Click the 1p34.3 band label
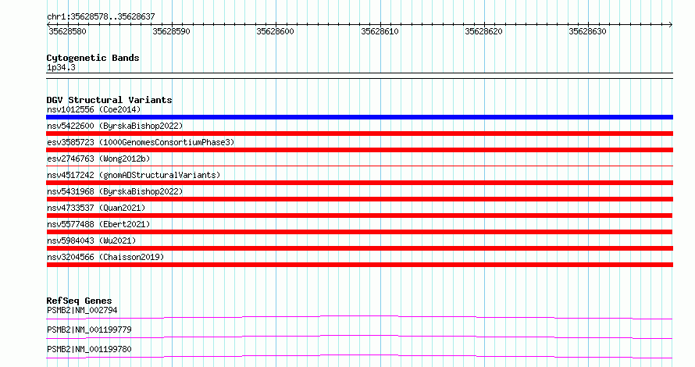The image size is (695, 367). (x=61, y=67)
